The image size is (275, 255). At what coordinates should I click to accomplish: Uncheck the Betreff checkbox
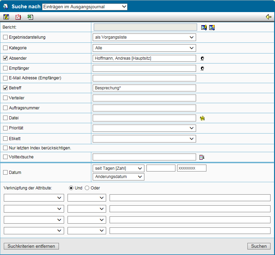tap(6, 88)
